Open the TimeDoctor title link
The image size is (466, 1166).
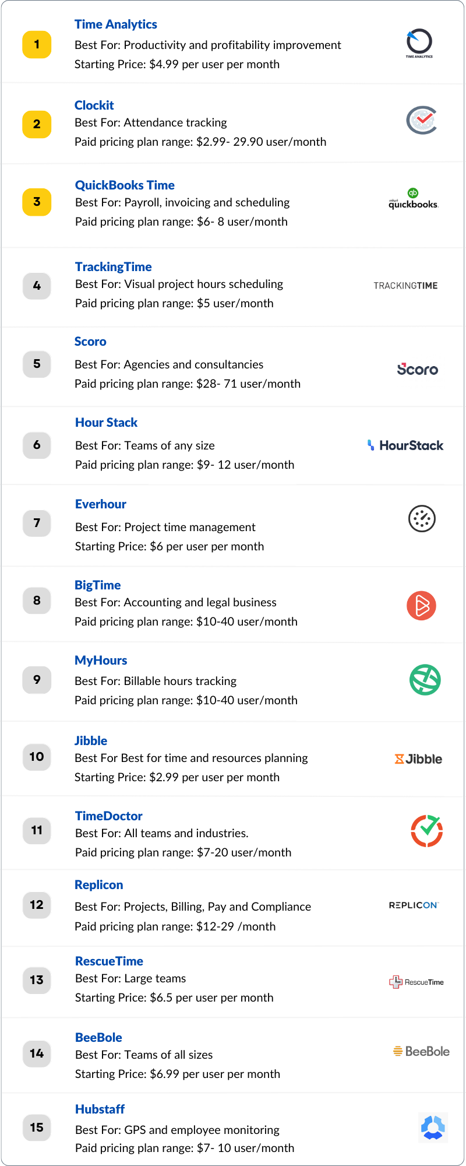pyautogui.click(x=109, y=816)
